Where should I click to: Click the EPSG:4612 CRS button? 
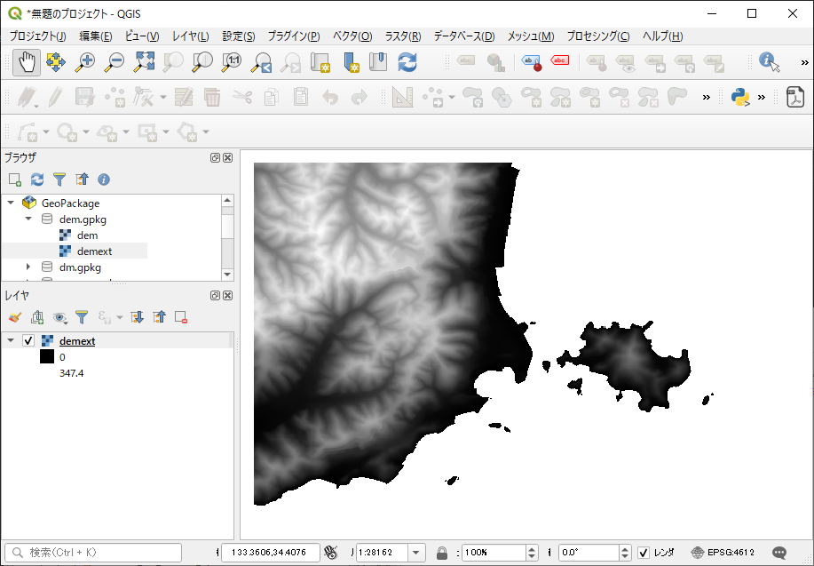click(x=723, y=553)
